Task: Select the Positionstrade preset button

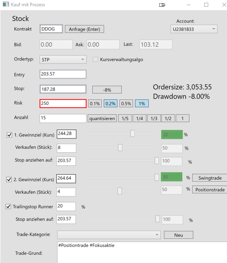Action: coord(210,189)
